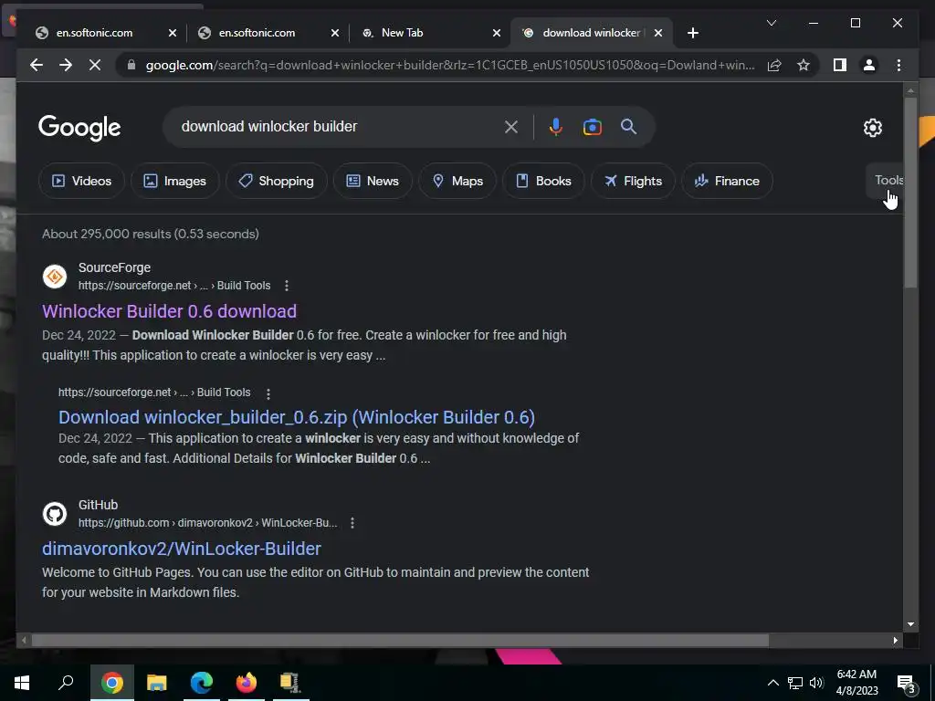Screen dimensions: 935x701
Task: Close the download winlocker tab
Action: (657, 33)
